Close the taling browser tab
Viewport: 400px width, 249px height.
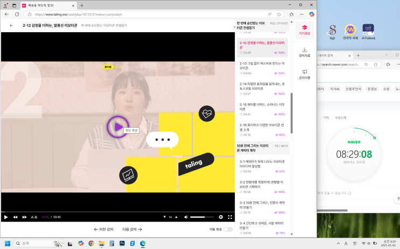point(73,5)
